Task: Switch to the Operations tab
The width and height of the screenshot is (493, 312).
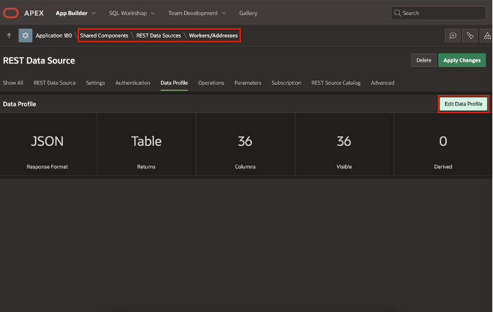Action: point(211,83)
